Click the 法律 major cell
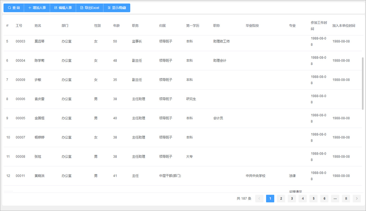This screenshot has height=211, width=366. [292, 176]
